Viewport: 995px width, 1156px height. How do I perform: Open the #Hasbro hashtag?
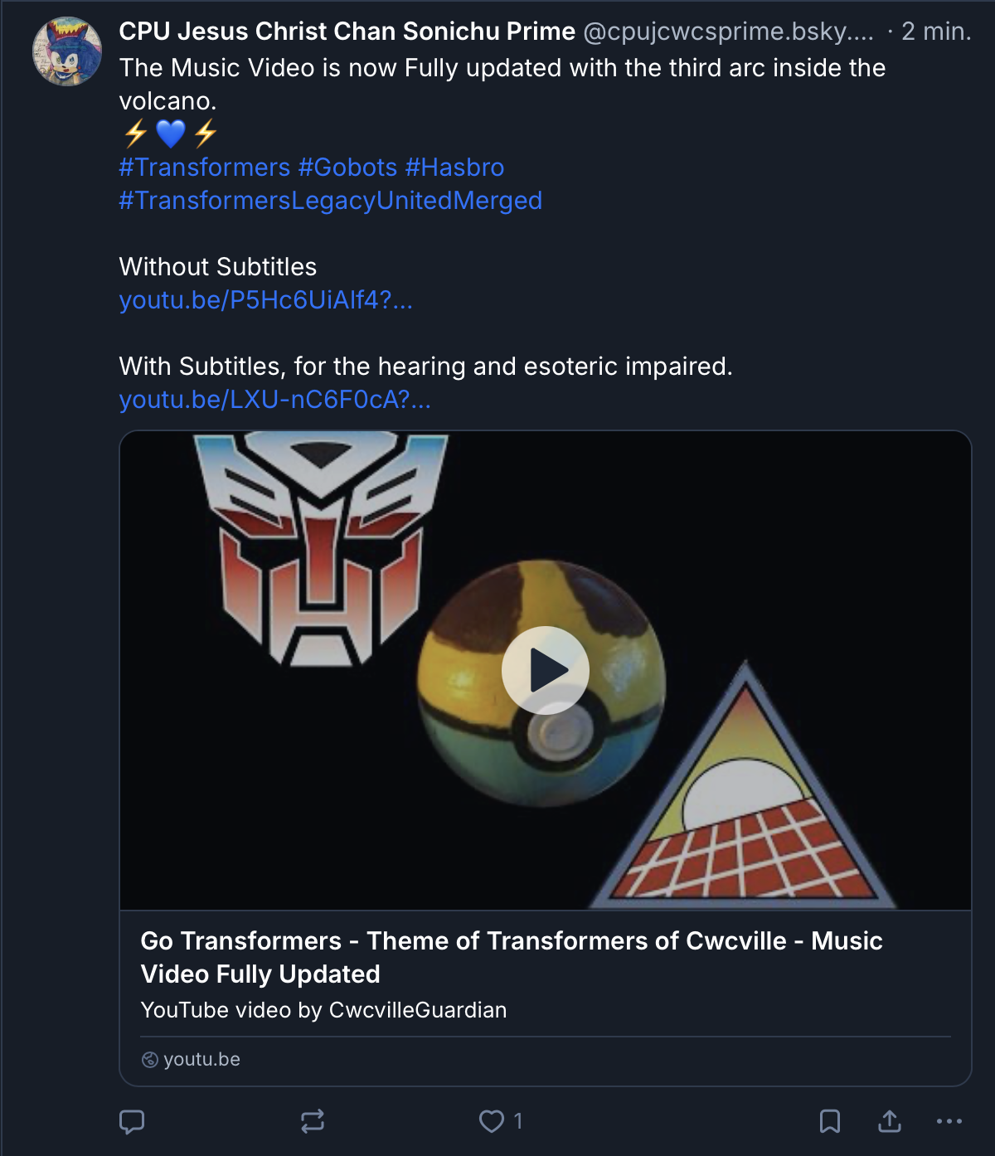(x=454, y=168)
